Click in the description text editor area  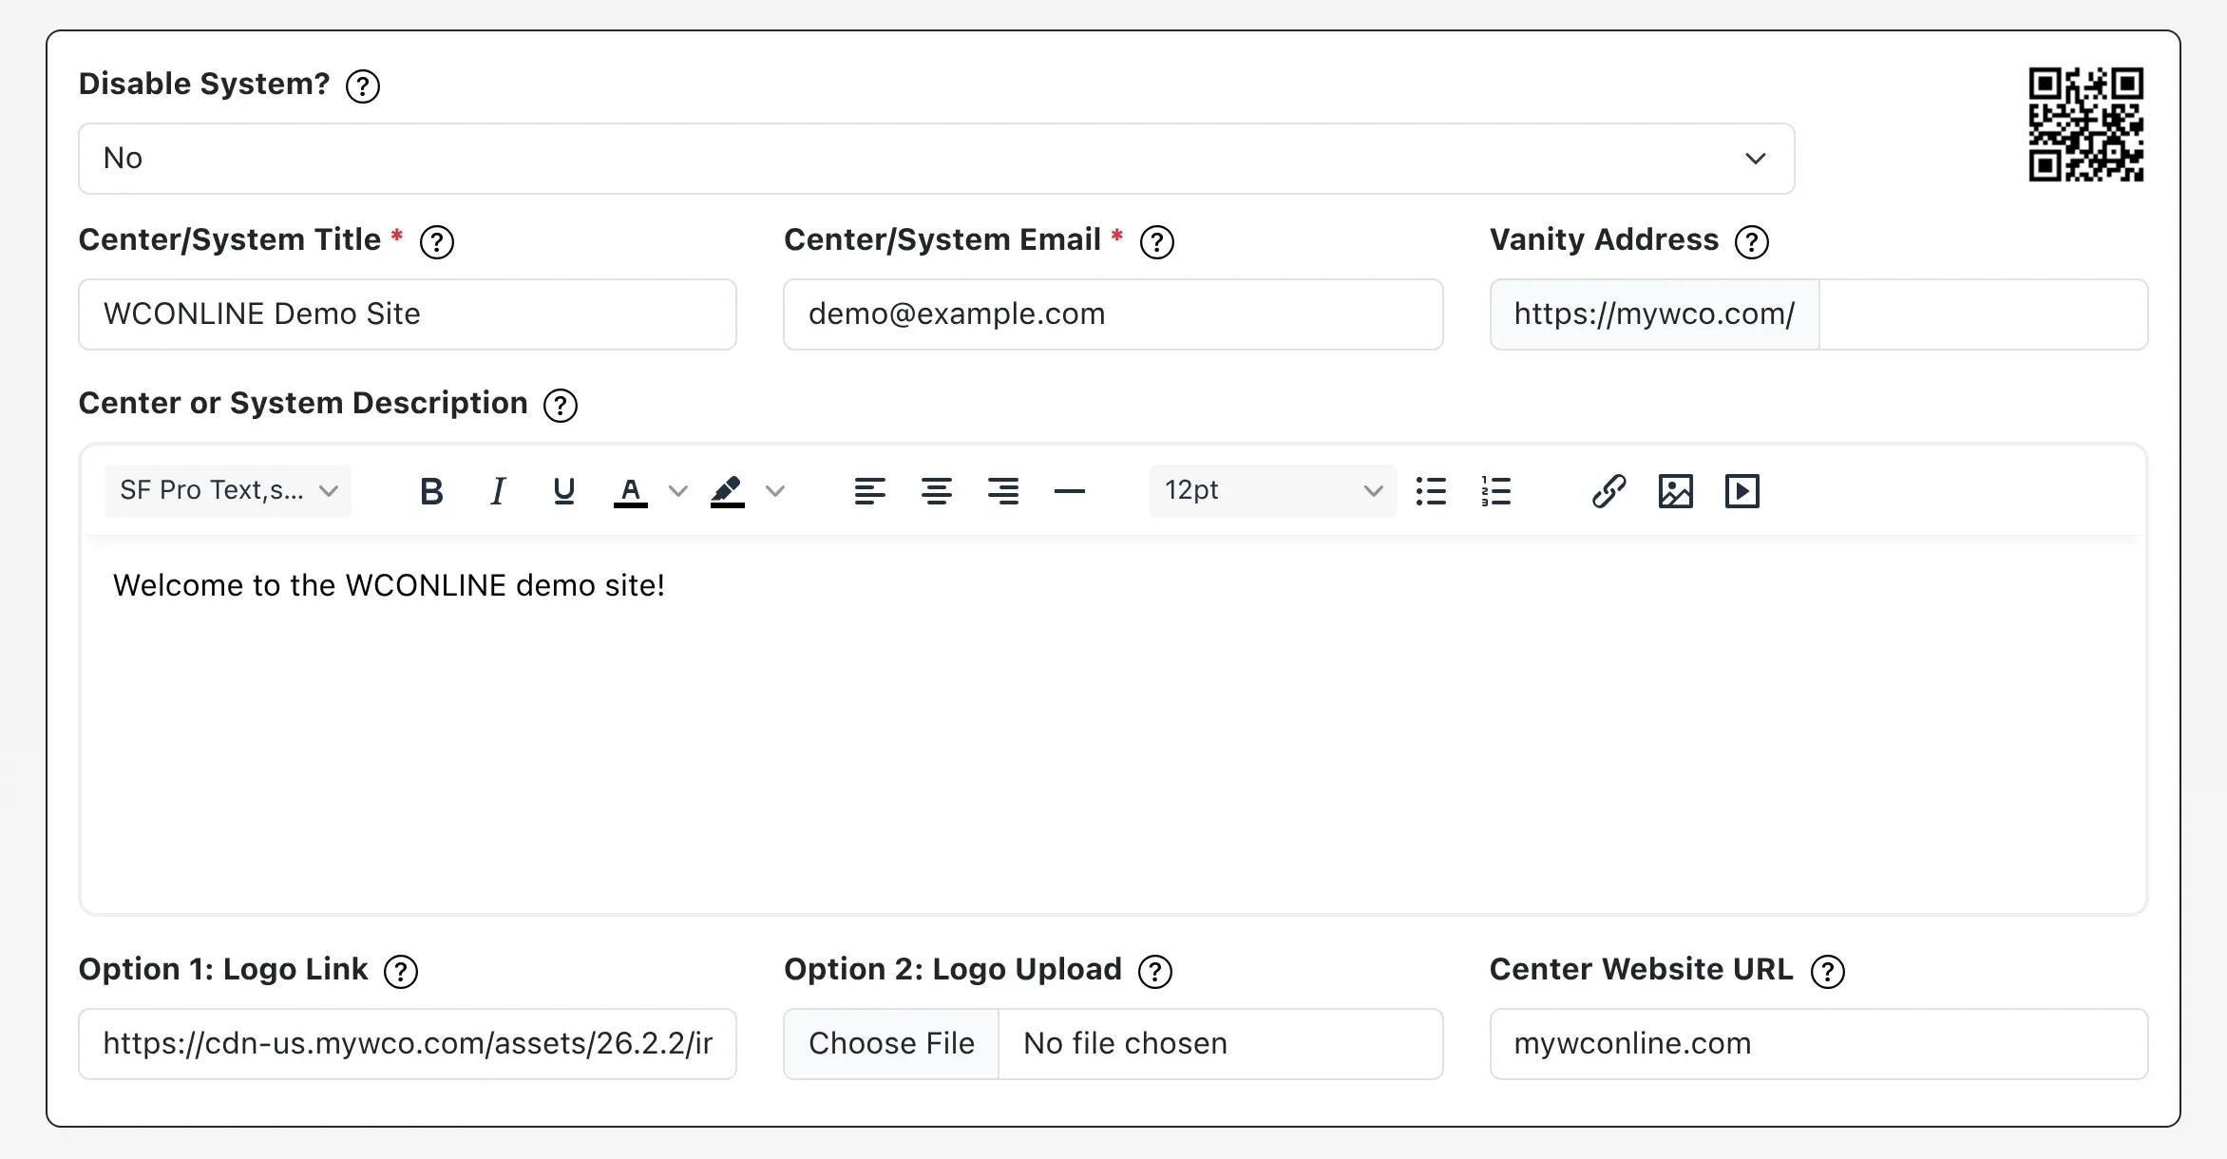(1113, 724)
